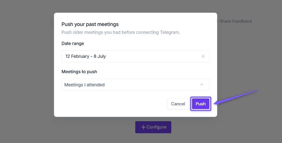Click the partially hidden box behind dialog corner
The width and height of the screenshot is (282, 143).
52,22
